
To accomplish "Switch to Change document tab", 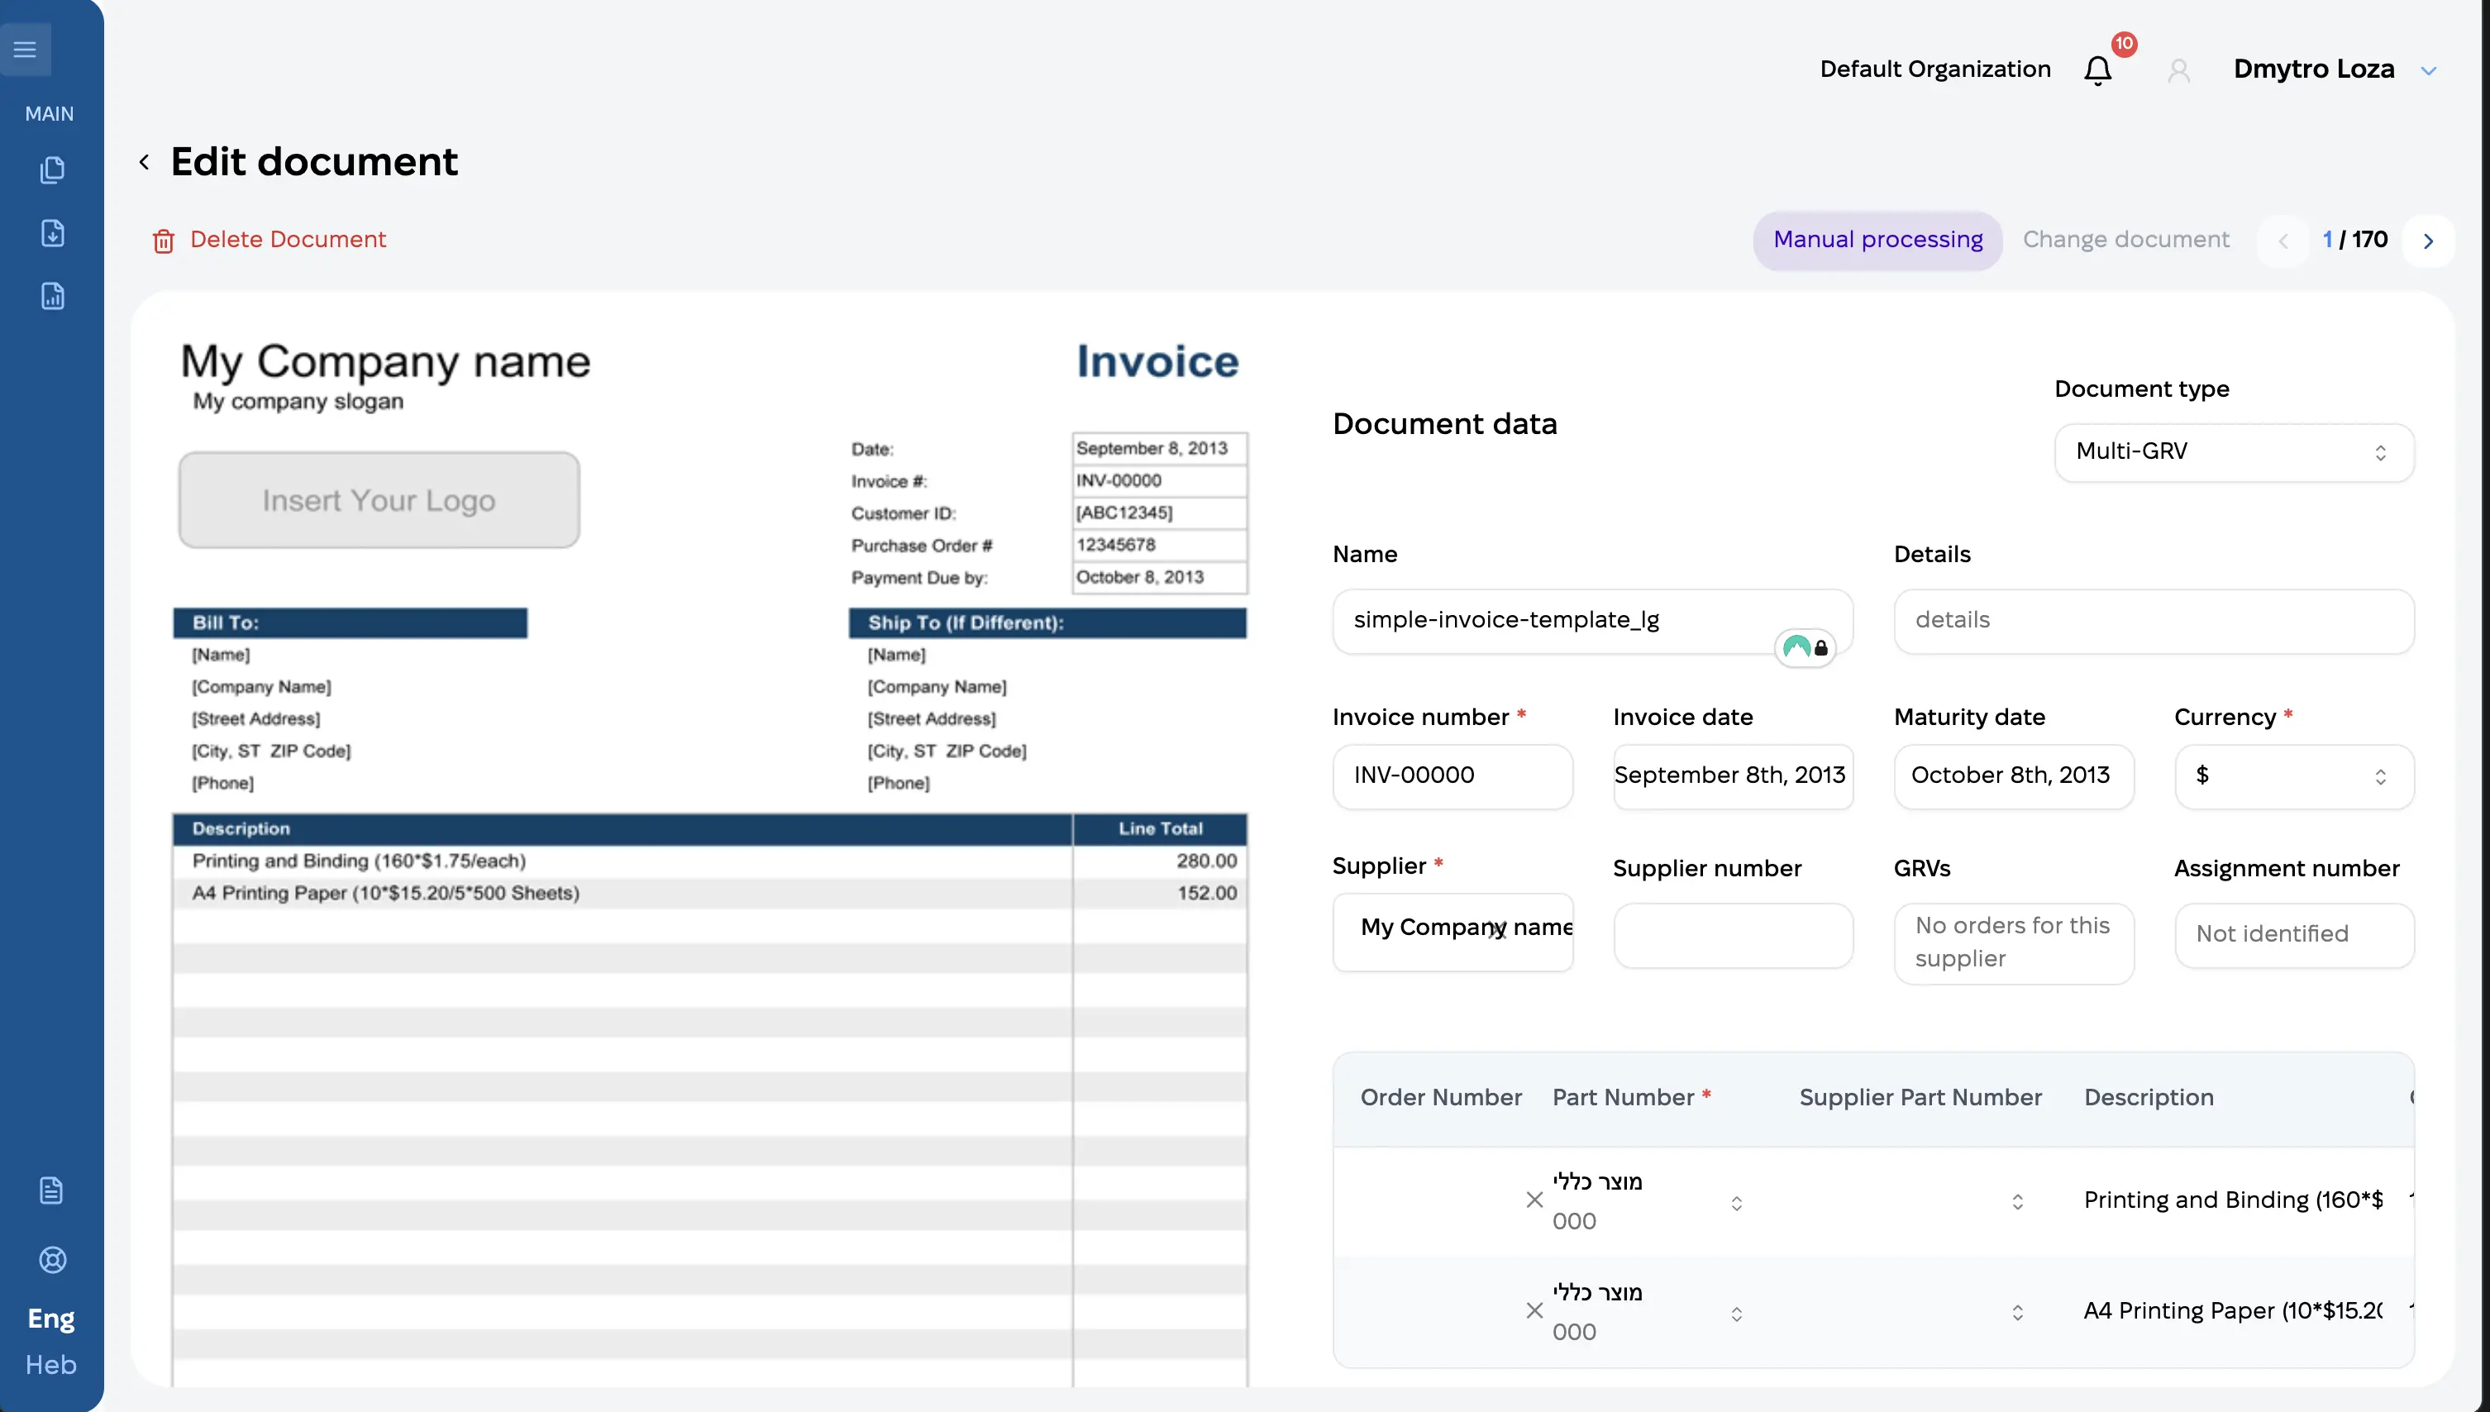I will click(x=2125, y=240).
